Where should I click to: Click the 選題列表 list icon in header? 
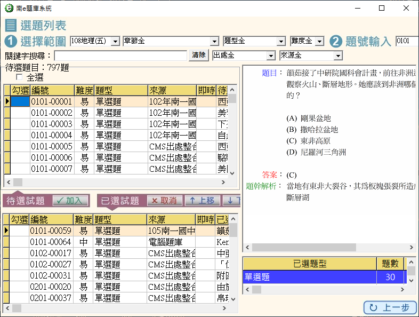coord(11,25)
